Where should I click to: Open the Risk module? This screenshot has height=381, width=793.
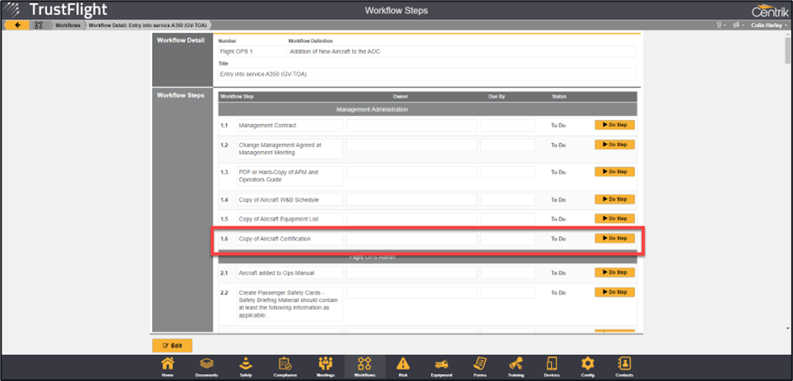[403, 368]
